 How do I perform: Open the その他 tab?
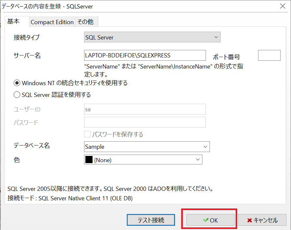(x=87, y=22)
